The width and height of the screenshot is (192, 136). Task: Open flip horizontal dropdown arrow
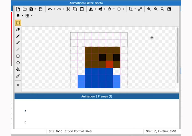click(95, 9)
